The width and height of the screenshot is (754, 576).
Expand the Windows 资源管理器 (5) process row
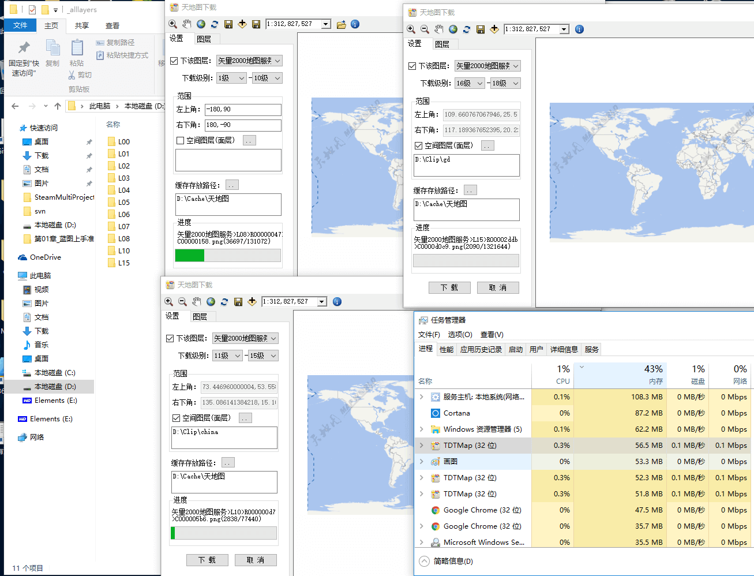pyautogui.click(x=422, y=429)
